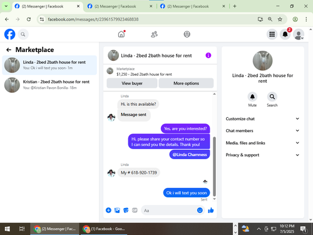The height and width of the screenshot is (235, 313).
Task: Open more actions plus icon in composer
Action: coord(108,210)
